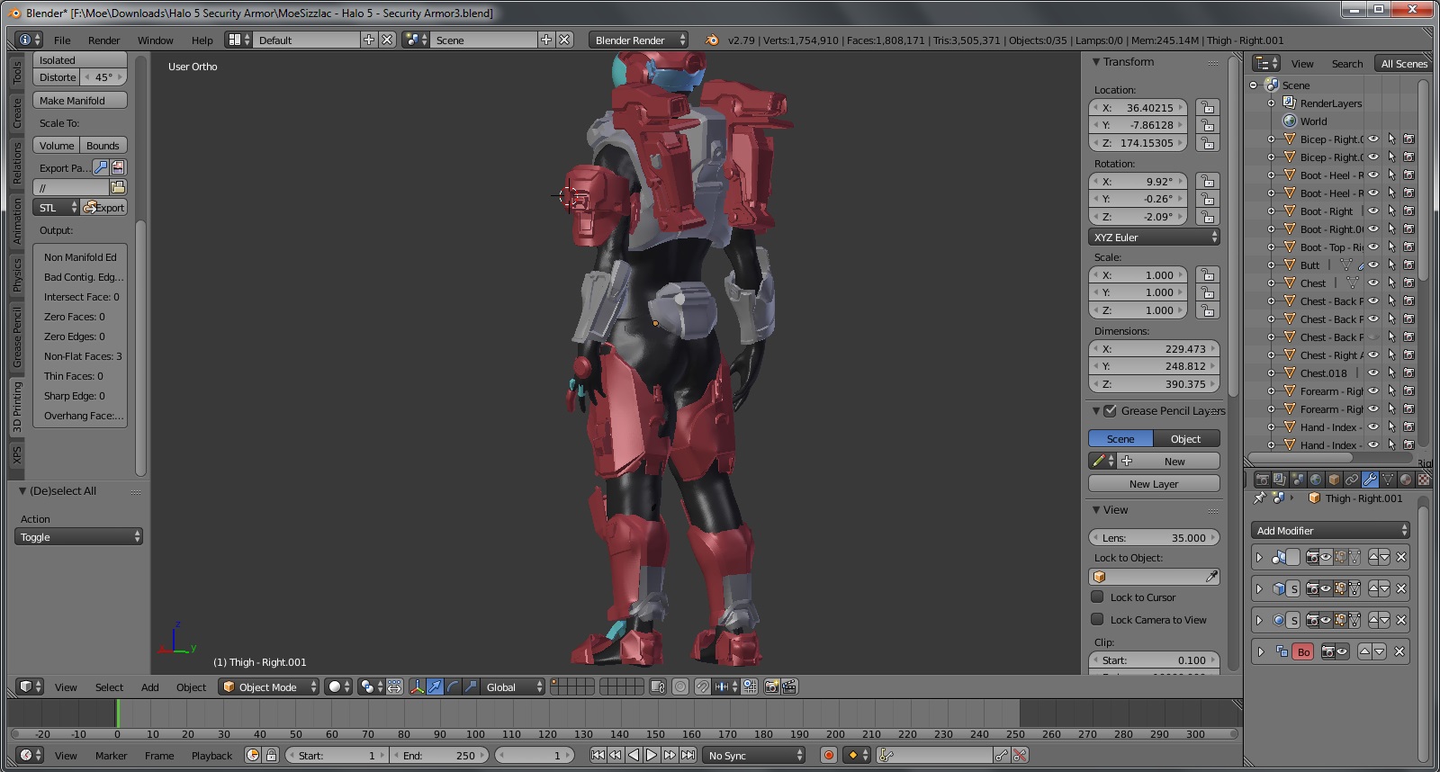Click the Bounds scale button
Screen dimensions: 1440x772
pyautogui.click(x=103, y=145)
